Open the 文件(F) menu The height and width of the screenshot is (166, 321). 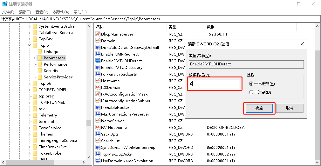[8, 12]
